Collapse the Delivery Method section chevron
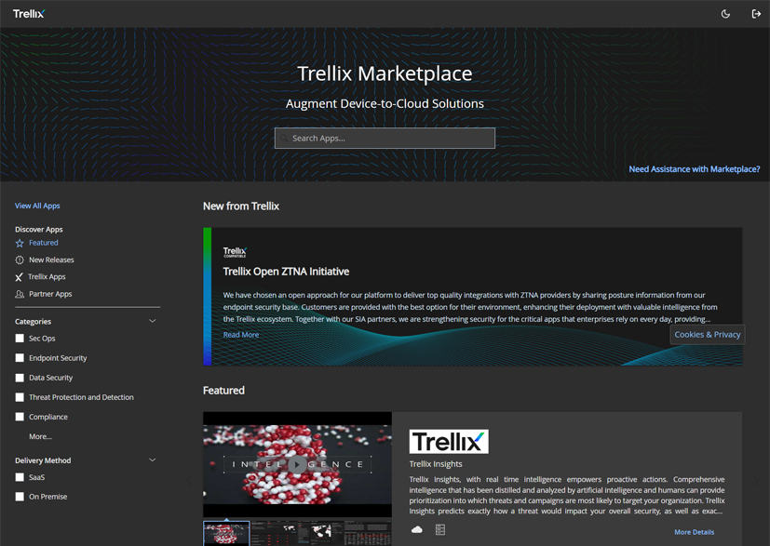Viewport: 770px width, 546px height. tap(153, 460)
